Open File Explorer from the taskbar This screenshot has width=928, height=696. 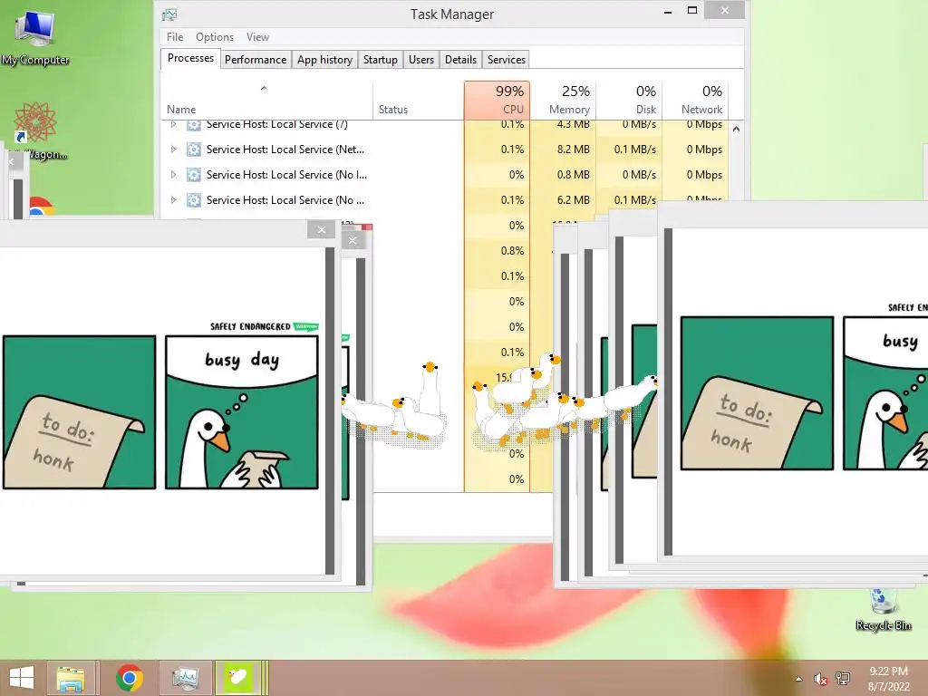(x=71, y=678)
